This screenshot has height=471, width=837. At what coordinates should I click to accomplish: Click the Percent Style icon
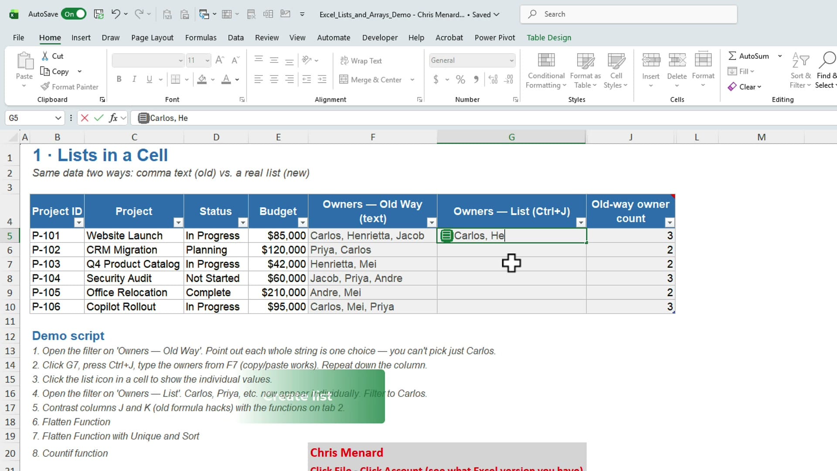point(460,79)
